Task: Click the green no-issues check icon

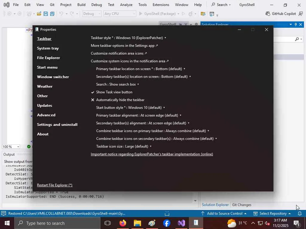Action: 29,147
